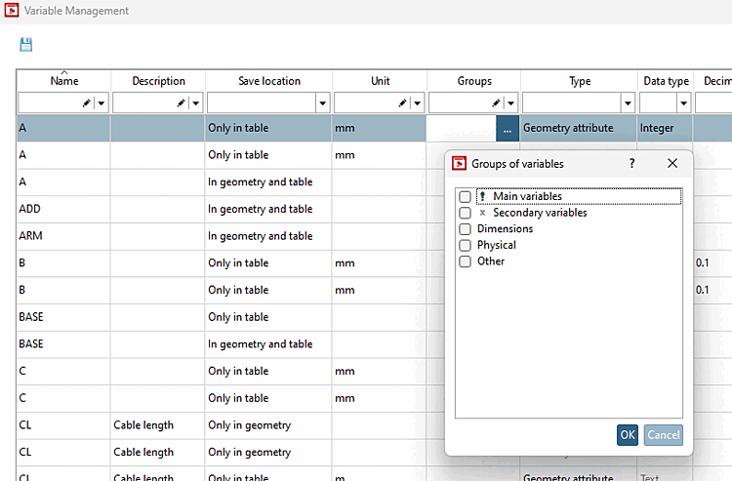Click pencil icon in Name filter
Image resolution: width=732 pixels, height=481 pixels.
(88, 102)
